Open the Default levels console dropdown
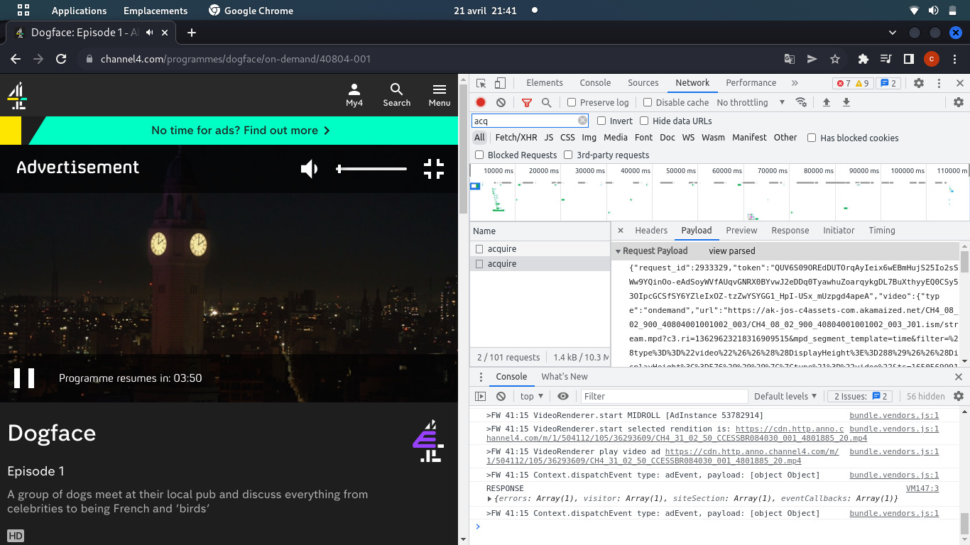Viewport: 970px width, 545px height. click(785, 396)
